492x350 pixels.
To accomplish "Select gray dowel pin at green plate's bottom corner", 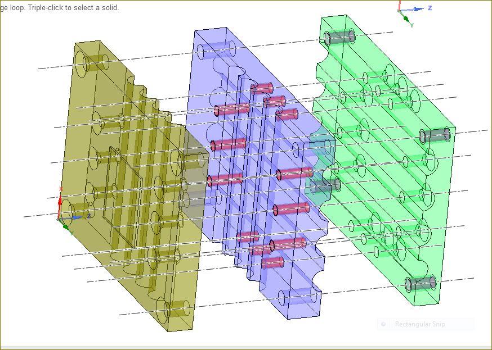I will click(x=421, y=283).
